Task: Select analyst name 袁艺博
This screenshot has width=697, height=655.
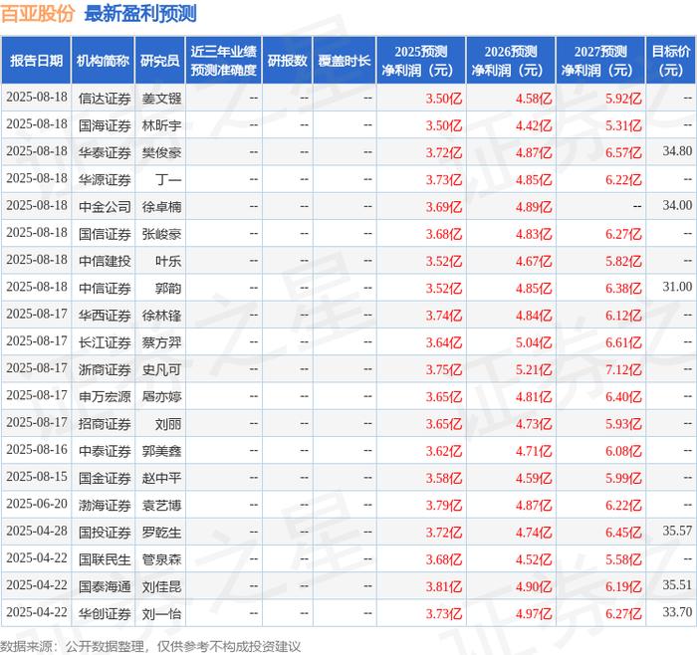Action: coord(161,505)
